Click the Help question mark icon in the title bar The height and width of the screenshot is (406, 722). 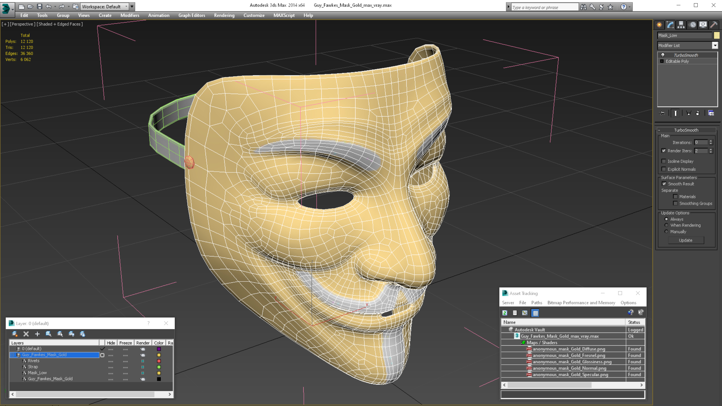click(x=624, y=7)
